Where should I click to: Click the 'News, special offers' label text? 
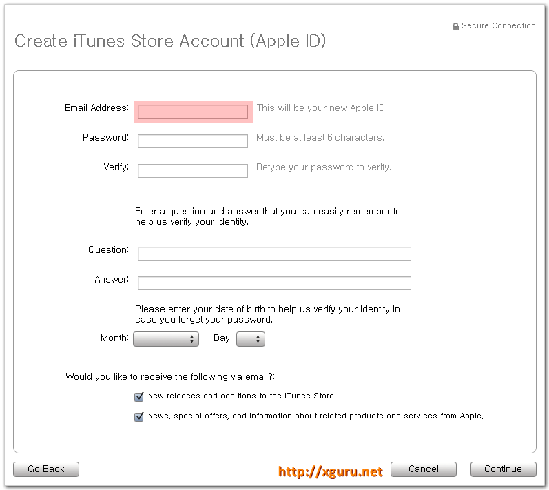coord(315,416)
